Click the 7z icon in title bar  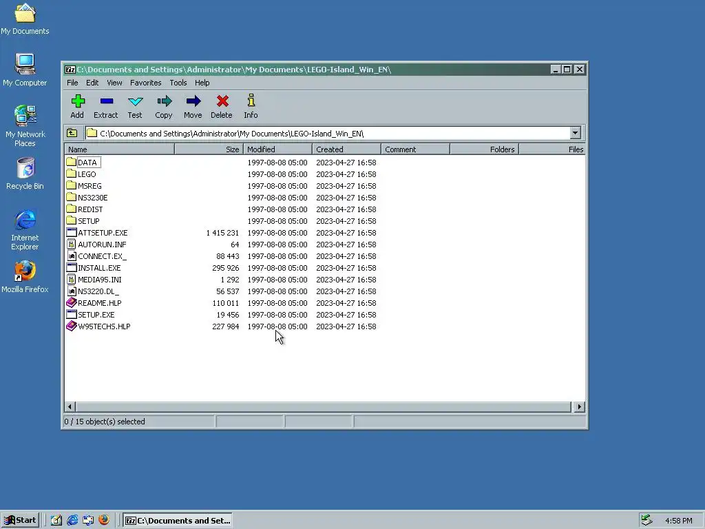click(x=70, y=70)
